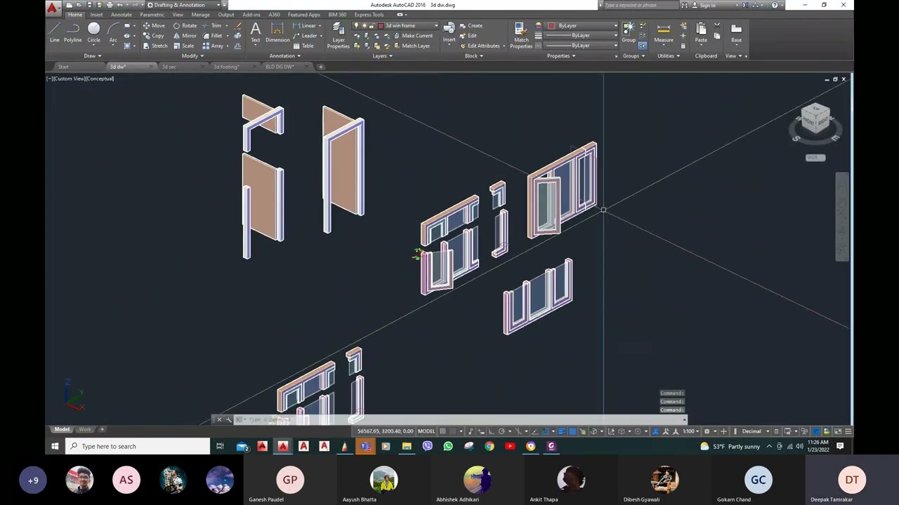This screenshot has height=505, width=899.
Task: Click Make Current layer button
Action: tap(413, 36)
